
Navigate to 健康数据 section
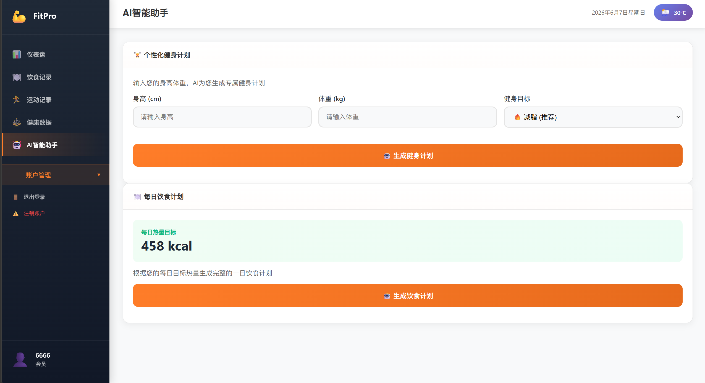click(56, 122)
